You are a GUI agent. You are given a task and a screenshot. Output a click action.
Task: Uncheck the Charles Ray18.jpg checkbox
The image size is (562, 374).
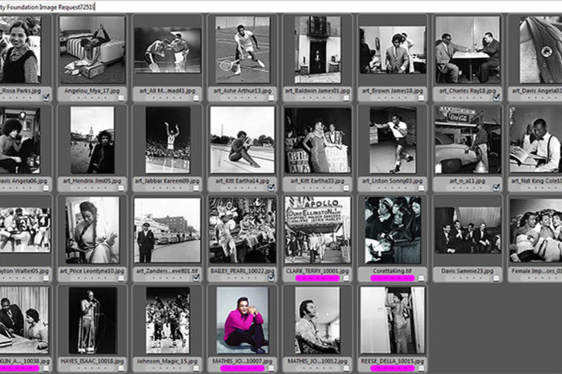[x=497, y=98]
